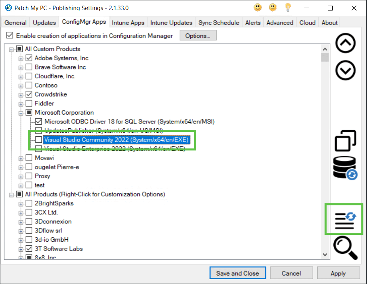
Task: Check Visual Studio Community 2022 checkbox
Action: (39, 140)
